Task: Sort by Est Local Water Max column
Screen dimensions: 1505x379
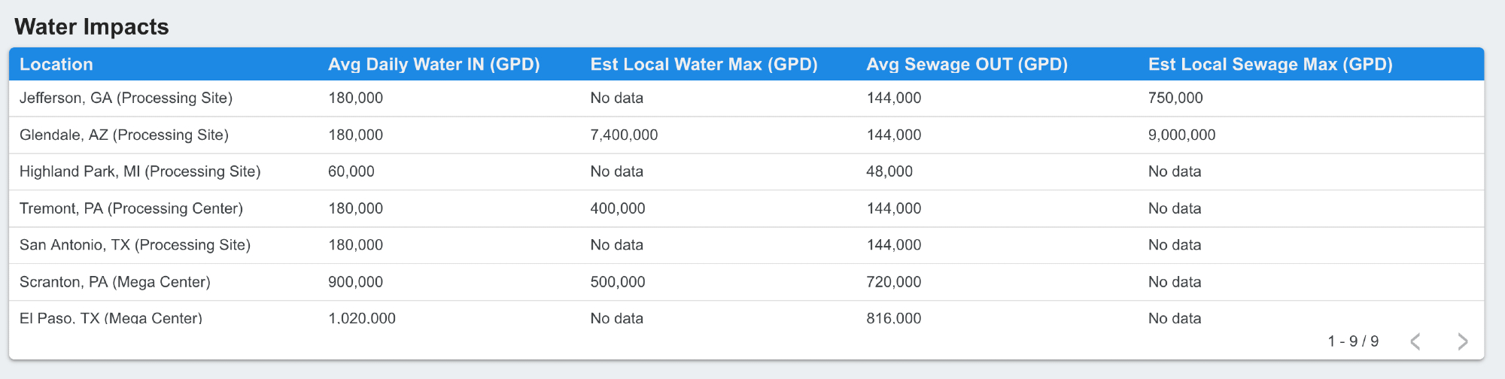Action: pyautogui.click(x=704, y=65)
